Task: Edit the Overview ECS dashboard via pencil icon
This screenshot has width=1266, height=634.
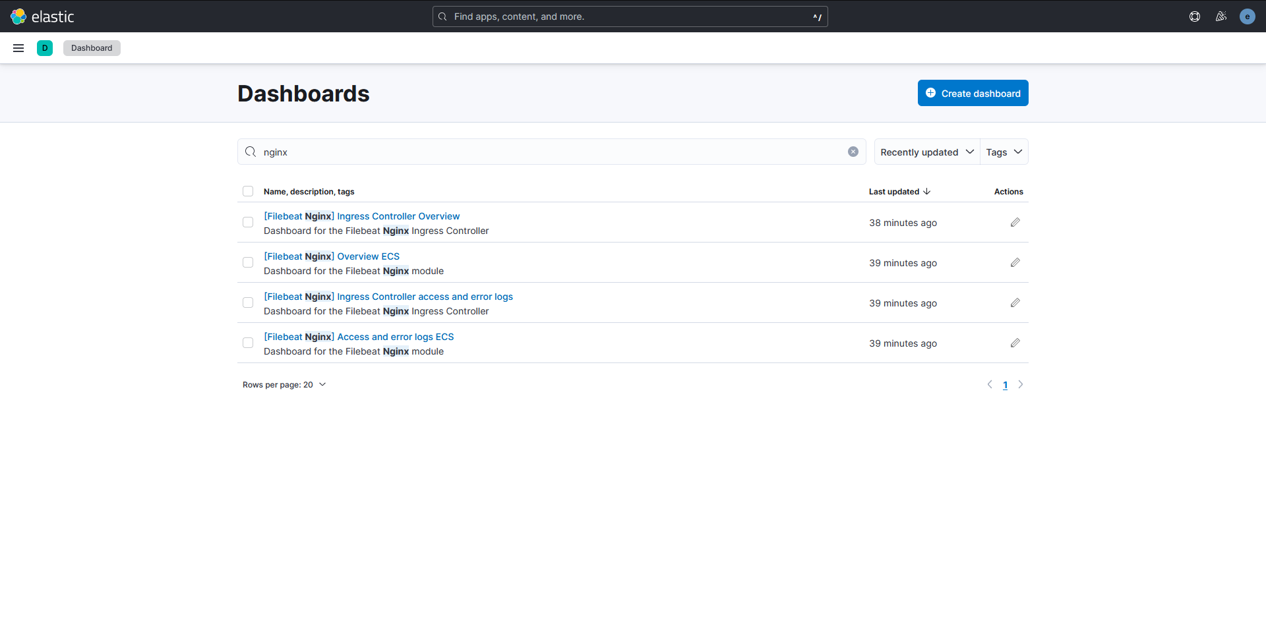Action: [x=1015, y=262]
